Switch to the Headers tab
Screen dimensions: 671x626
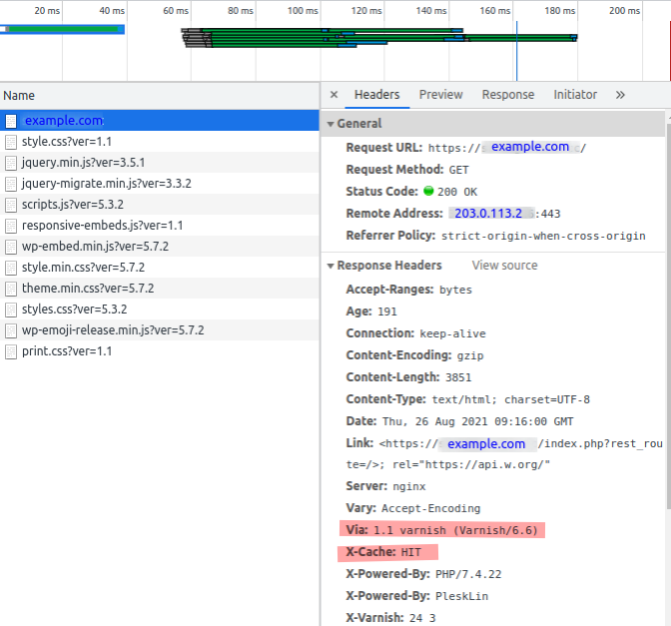click(377, 95)
